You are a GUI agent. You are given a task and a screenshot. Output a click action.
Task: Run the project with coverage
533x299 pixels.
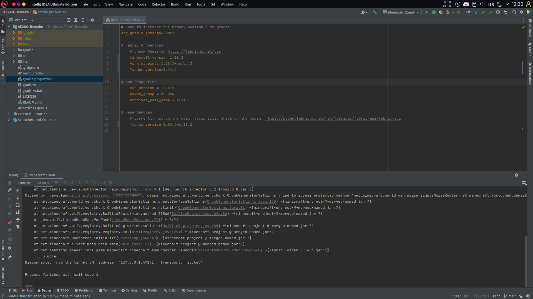click(441, 12)
